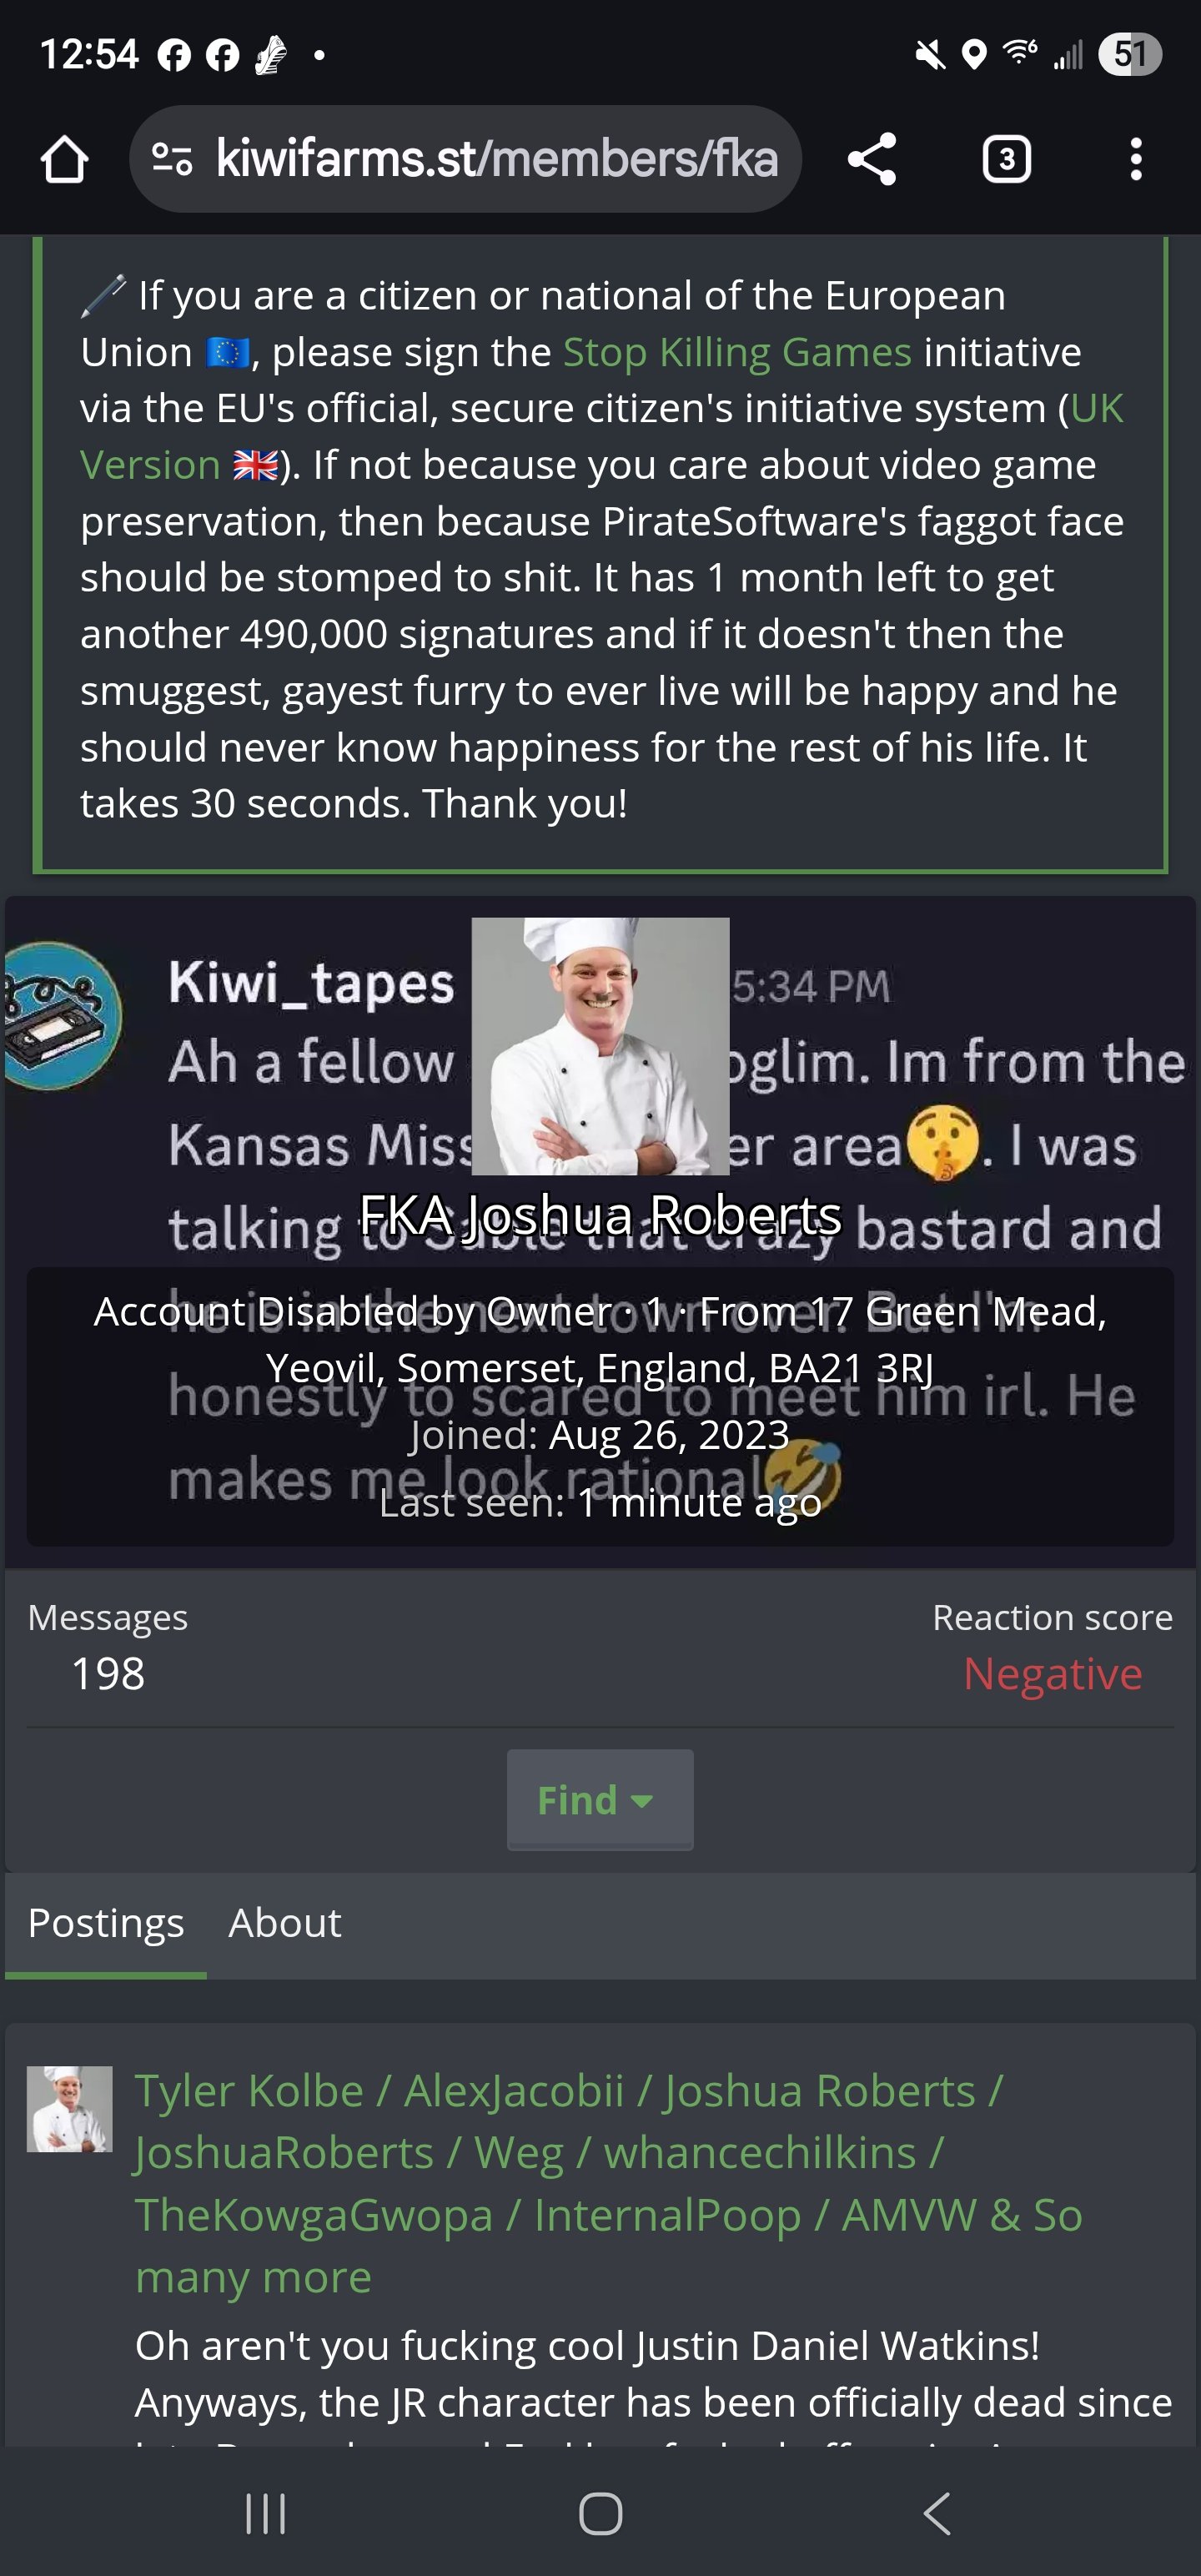Tap Android recent apps navigation icon
This screenshot has height=2576, width=1201.
[x=266, y=2513]
